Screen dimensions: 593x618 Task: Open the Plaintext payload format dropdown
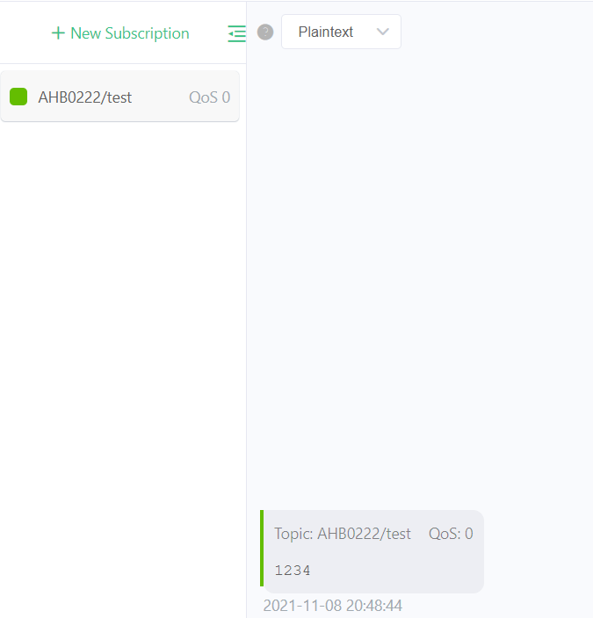pos(341,32)
